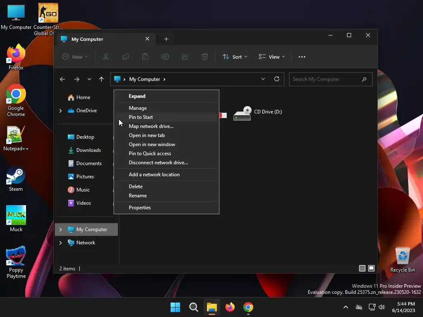The width and height of the screenshot is (423, 317).
Task: Click the Share icon in toolbar
Action: click(x=185, y=57)
